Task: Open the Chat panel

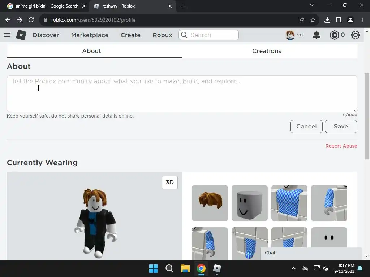Action: point(311,253)
